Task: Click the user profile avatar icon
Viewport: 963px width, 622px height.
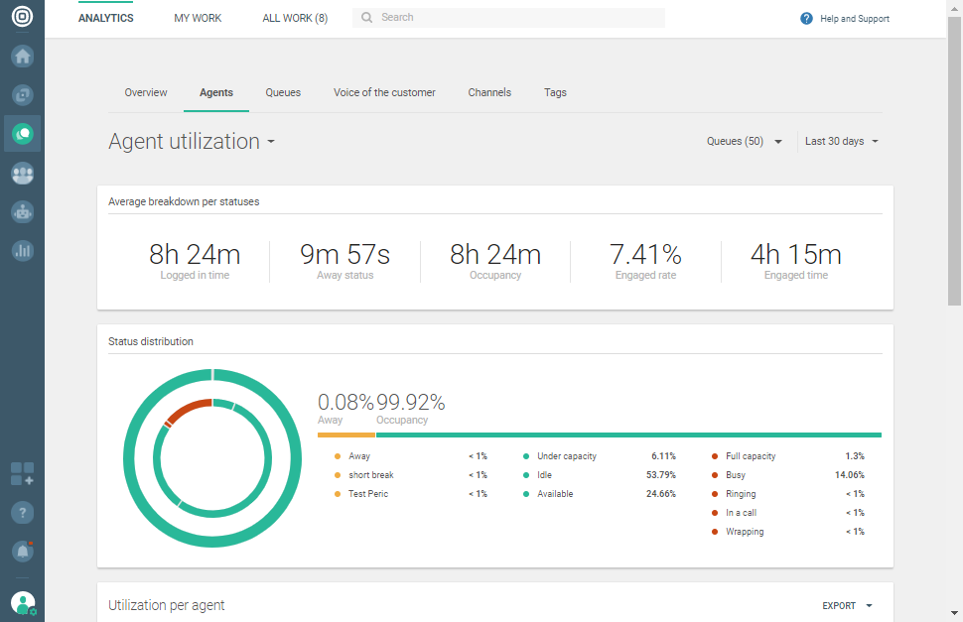Action: 22,602
